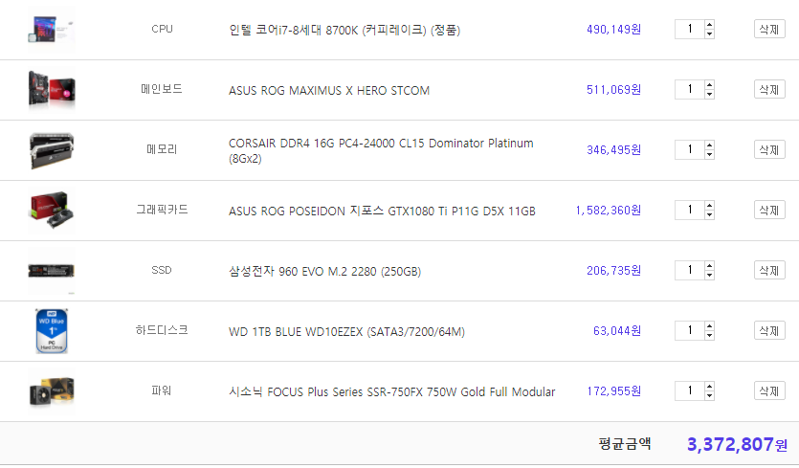799x468 pixels.
Task: Decrease quantity of the GTX1080 Ti card
Action: (709, 215)
